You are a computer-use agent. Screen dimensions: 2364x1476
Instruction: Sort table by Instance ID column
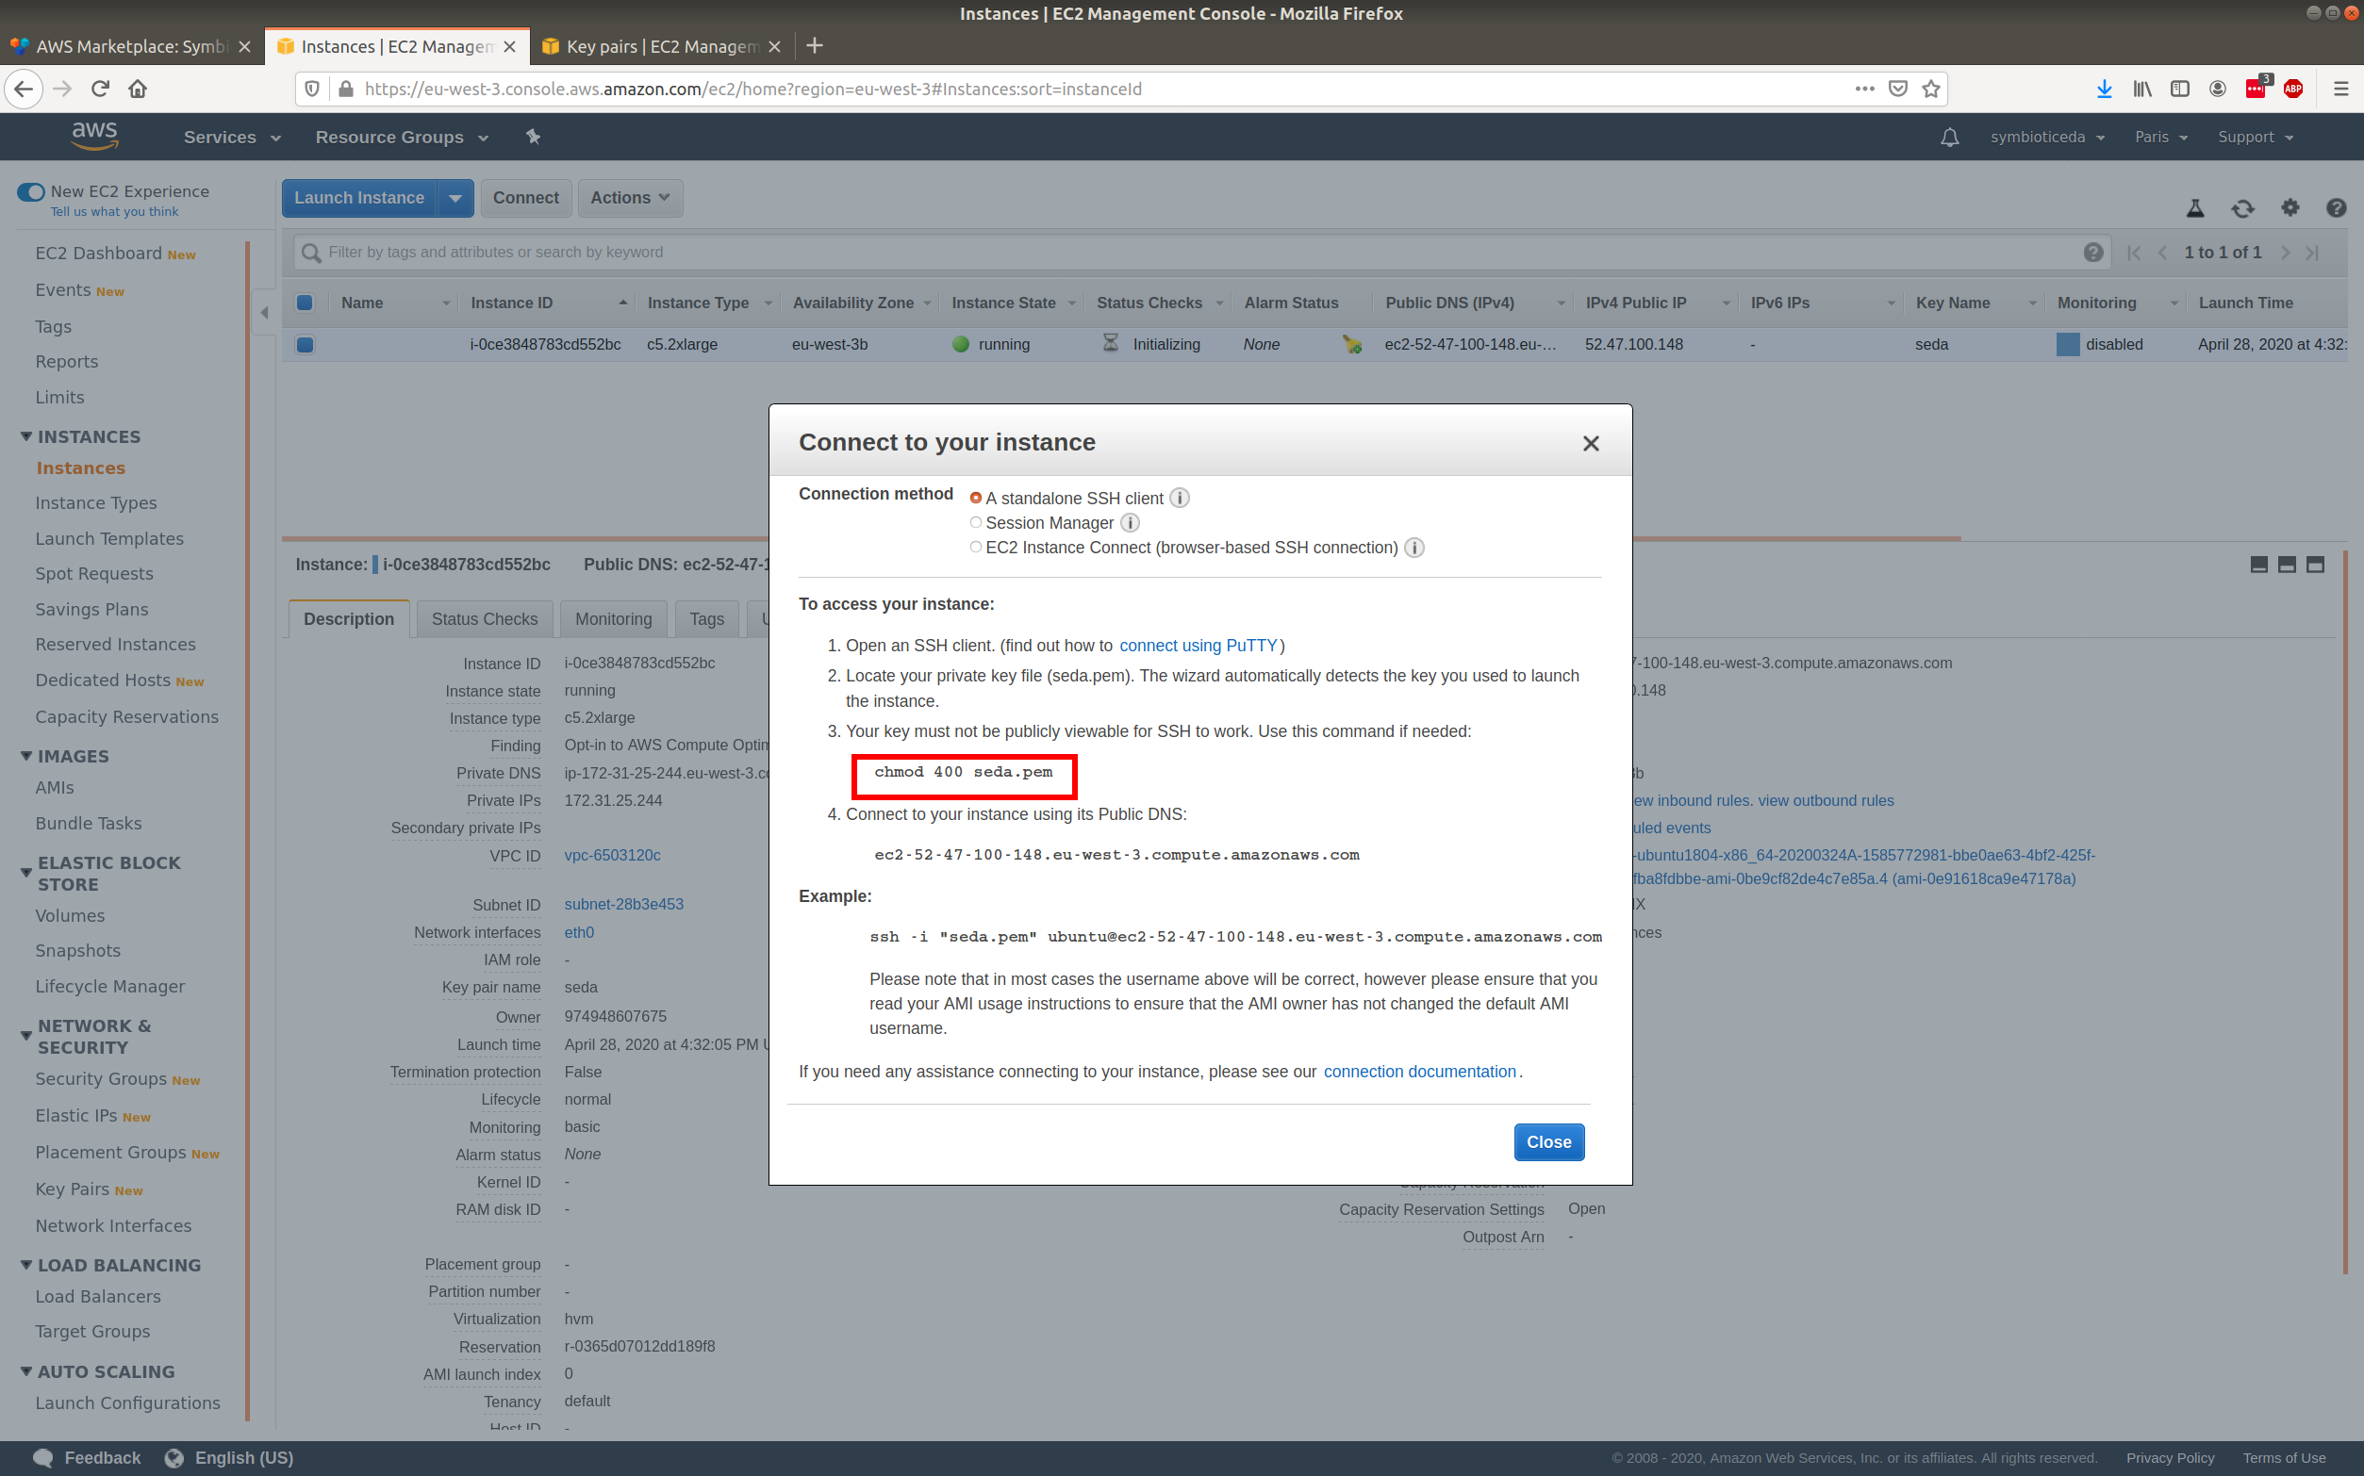tap(548, 303)
